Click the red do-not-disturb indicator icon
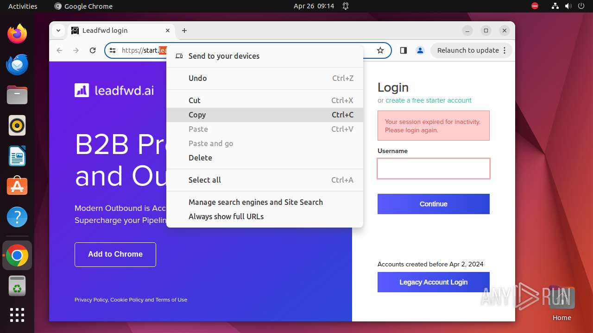Image resolution: width=593 pixels, height=333 pixels. pos(535,6)
